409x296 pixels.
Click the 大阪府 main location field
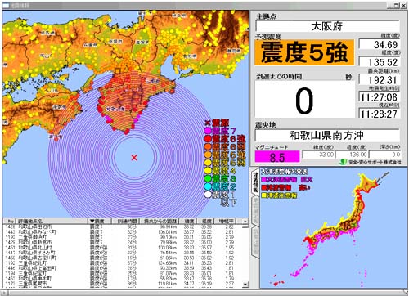coord(327,26)
